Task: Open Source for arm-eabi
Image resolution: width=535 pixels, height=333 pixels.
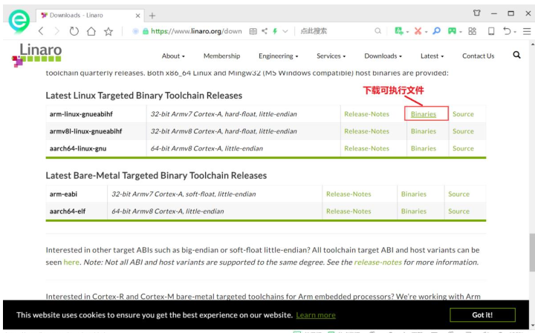Action: click(x=458, y=194)
